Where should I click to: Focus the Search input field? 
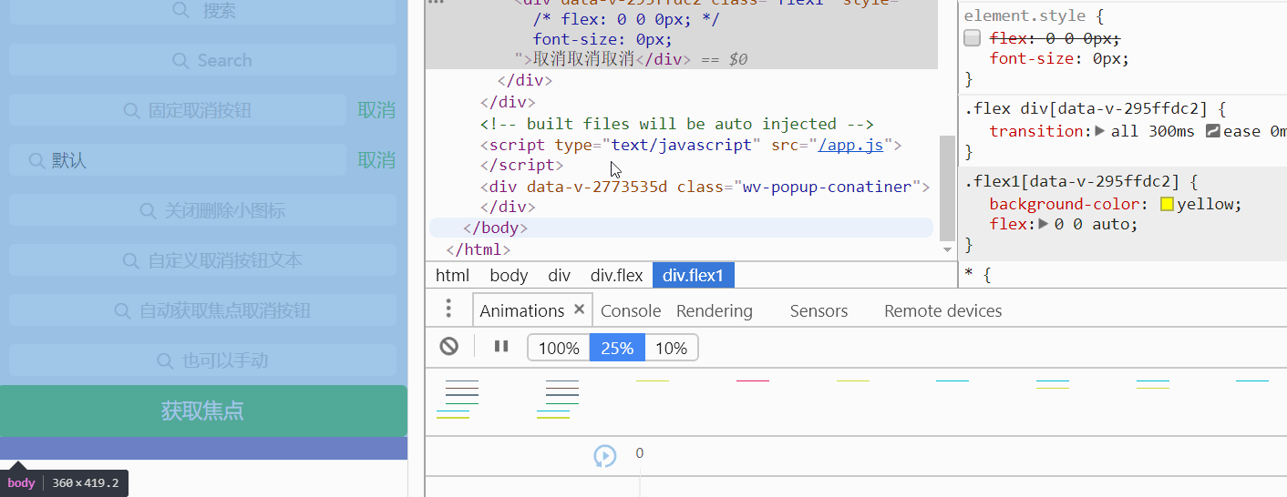click(x=202, y=60)
